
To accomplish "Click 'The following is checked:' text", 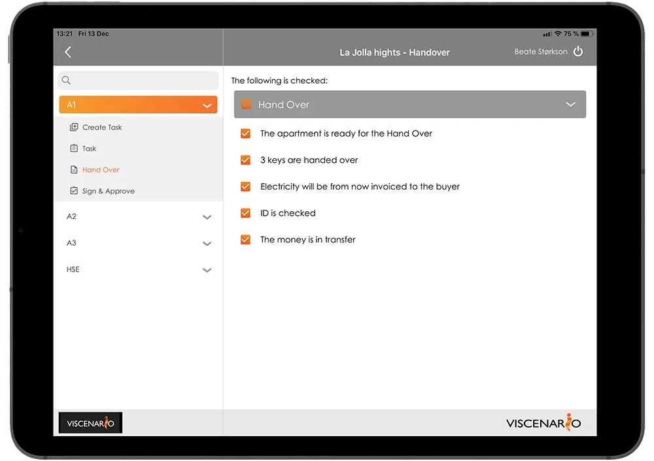I will (279, 80).
